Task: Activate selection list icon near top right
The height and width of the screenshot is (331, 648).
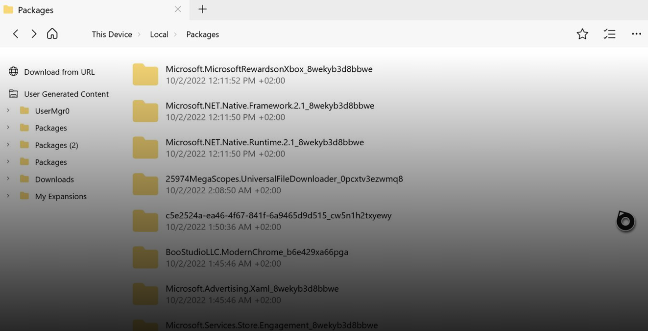Action: pyautogui.click(x=609, y=33)
